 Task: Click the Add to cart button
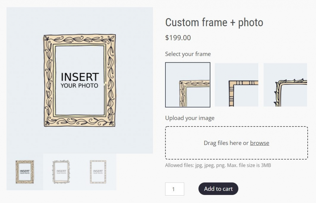[218, 189]
